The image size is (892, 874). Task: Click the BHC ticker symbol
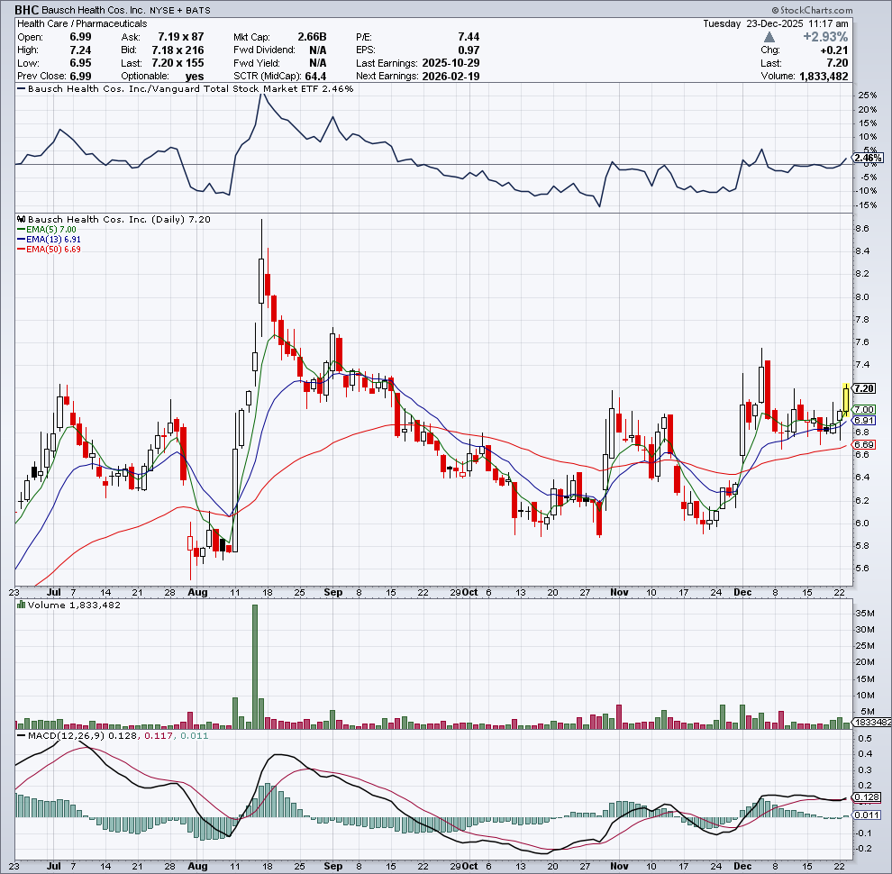tap(27, 10)
